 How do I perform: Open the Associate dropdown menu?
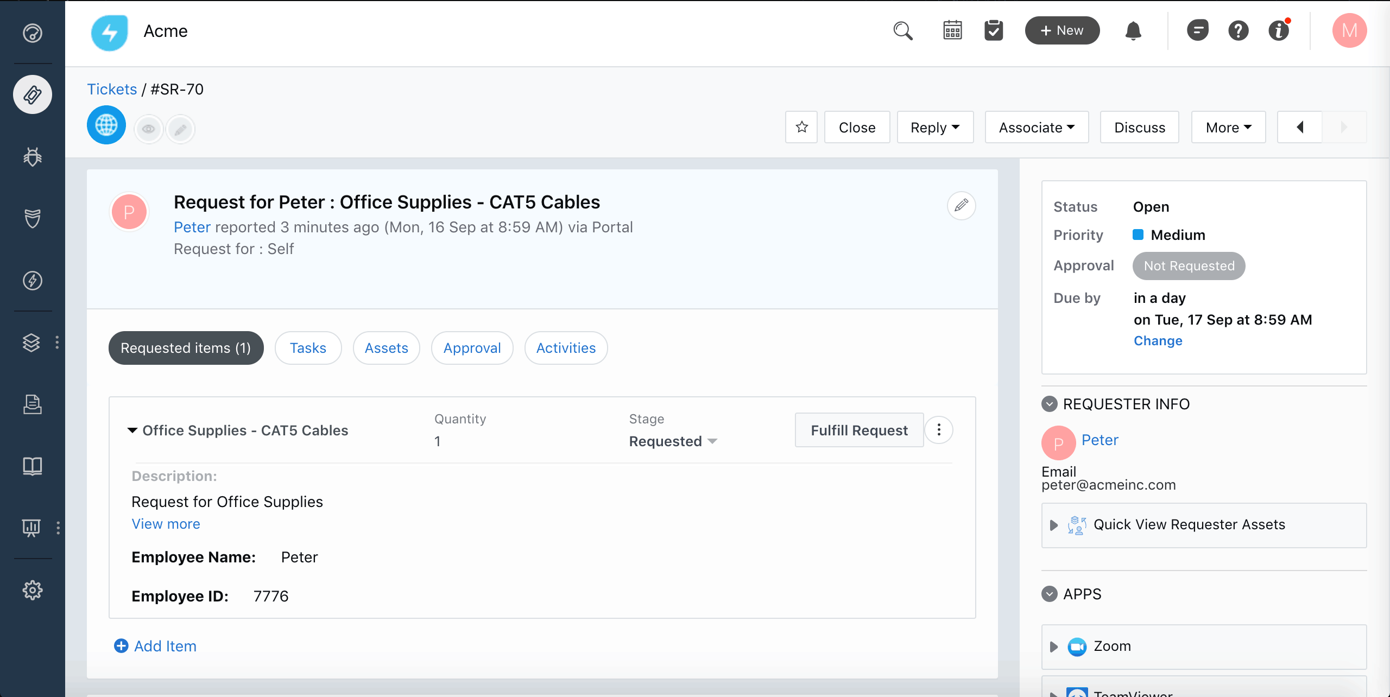(1034, 127)
